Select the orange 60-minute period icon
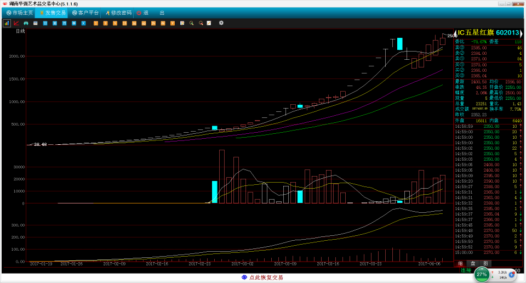Screen dimensions: 526x283 144,23
